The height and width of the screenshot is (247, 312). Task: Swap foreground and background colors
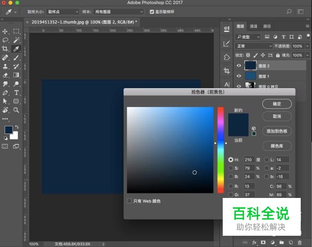click(17, 127)
